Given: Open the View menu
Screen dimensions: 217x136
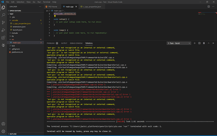Looking at the screenshot, I should (x=29, y=2).
